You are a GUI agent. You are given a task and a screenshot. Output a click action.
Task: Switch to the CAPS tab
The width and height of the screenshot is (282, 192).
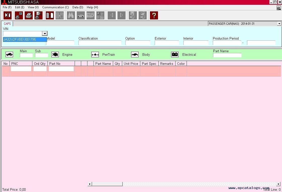(7, 24)
